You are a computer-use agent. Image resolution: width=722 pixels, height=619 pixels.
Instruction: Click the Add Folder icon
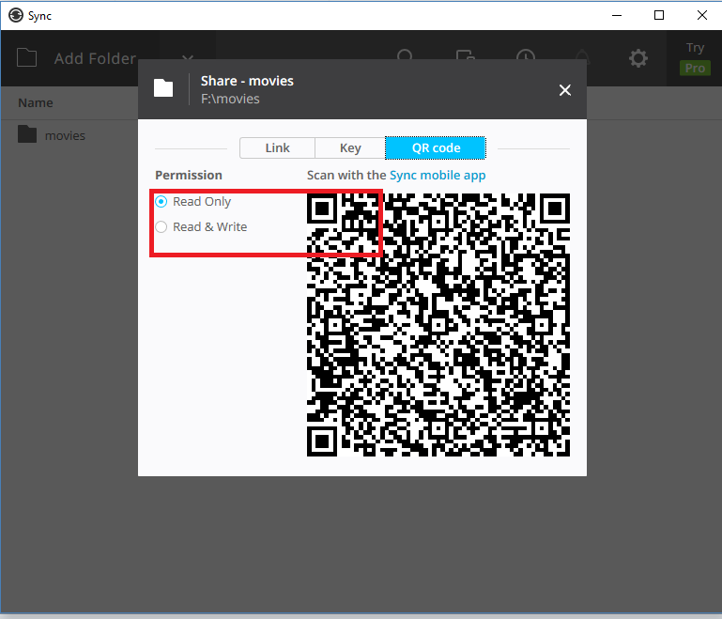(26, 58)
